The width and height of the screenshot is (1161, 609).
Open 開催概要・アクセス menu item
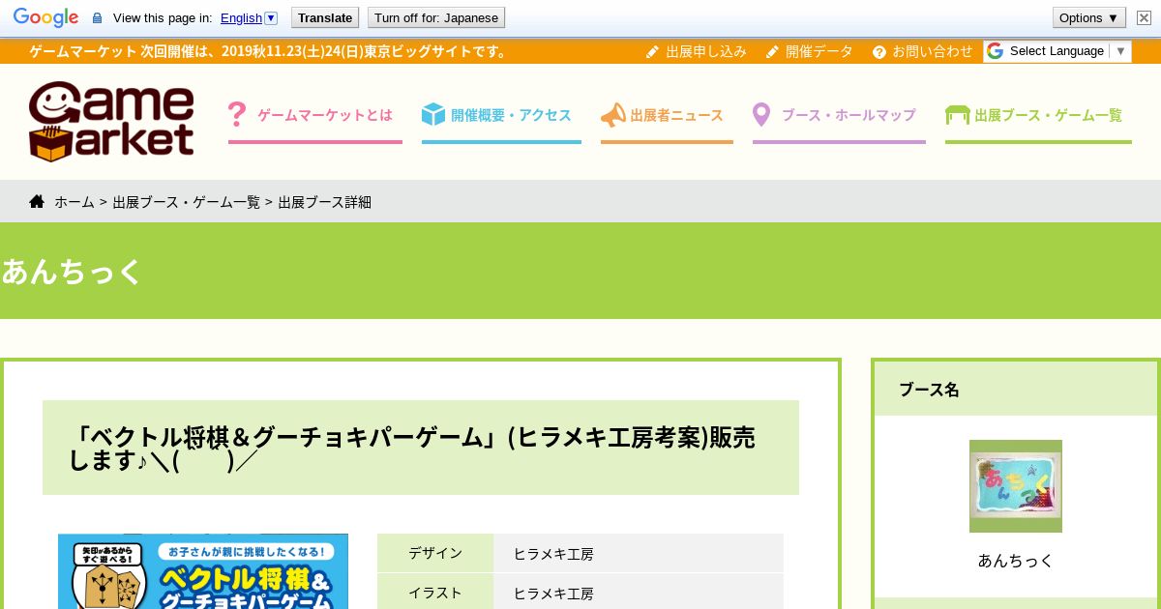[x=511, y=115]
